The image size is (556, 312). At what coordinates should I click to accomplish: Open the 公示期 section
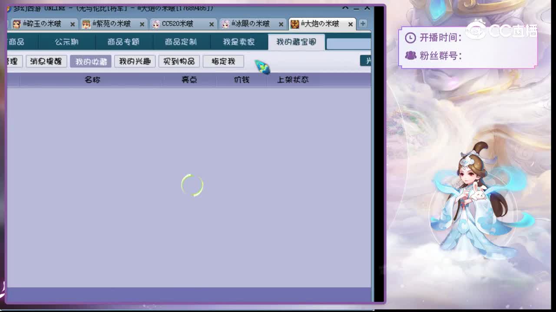point(66,42)
